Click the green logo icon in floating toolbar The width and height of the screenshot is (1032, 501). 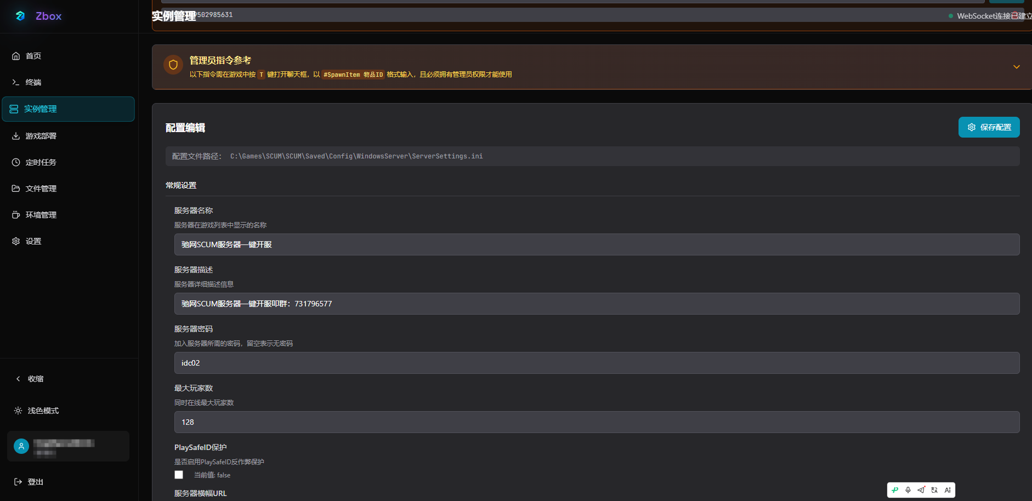click(895, 490)
